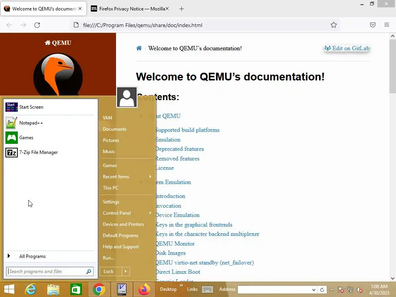Click Edit on GitLab link
This screenshot has height=297, width=396.
pyautogui.click(x=347, y=48)
